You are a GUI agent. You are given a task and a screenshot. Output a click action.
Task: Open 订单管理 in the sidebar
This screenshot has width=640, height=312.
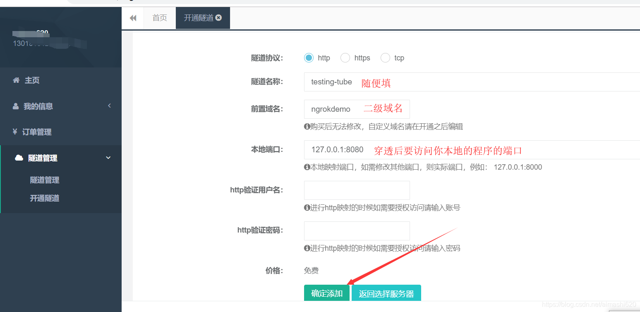coord(61,132)
